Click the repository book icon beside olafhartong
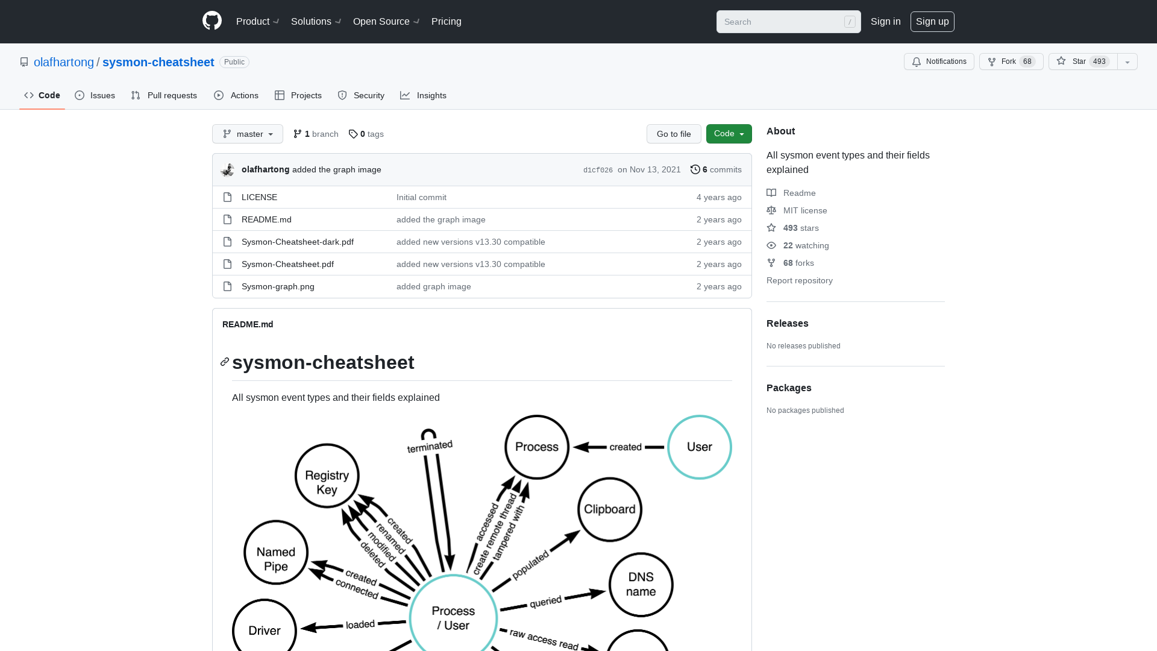The image size is (1157, 651). 24,62
